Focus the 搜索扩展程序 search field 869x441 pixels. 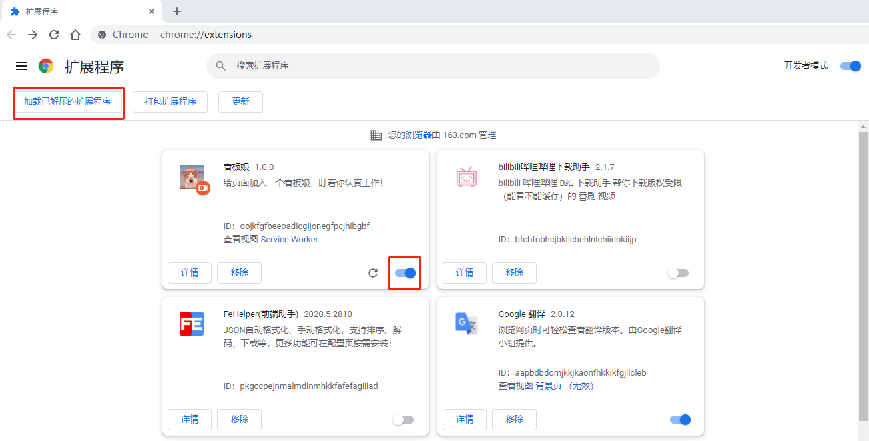pyautogui.click(x=433, y=66)
